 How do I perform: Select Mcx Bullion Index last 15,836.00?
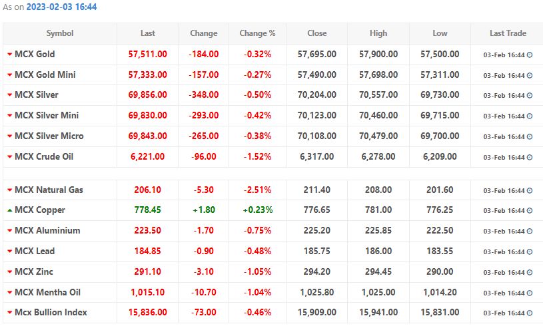(x=147, y=312)
